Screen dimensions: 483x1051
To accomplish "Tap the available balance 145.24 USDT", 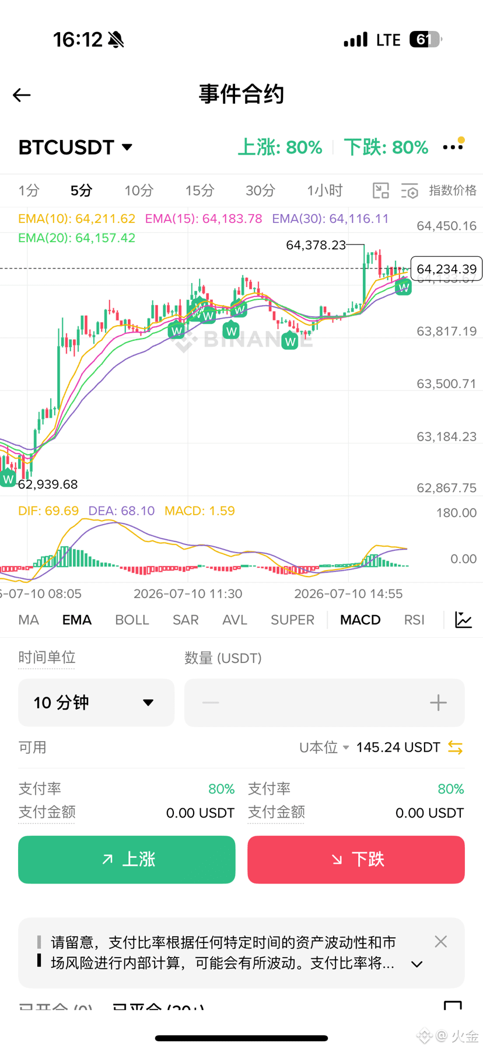I will [398, 748].
